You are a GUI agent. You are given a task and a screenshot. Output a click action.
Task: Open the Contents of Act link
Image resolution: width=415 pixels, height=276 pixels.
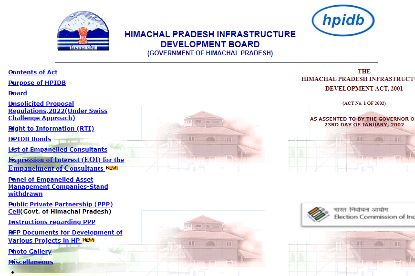pos(33,72)
